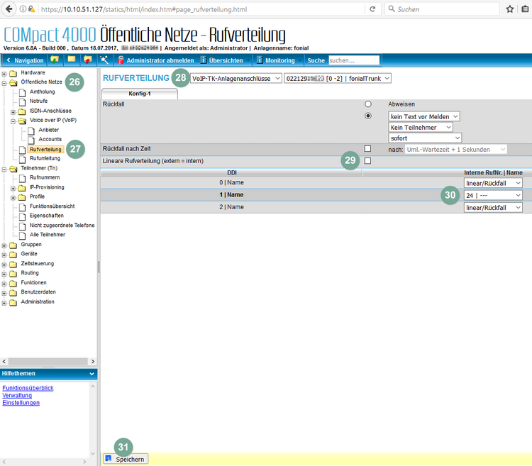Image resolution: width=532 pixels, height=466 pixels.
Task: Open Alle Teilnehmer in the tree
Action: [47, 235]
